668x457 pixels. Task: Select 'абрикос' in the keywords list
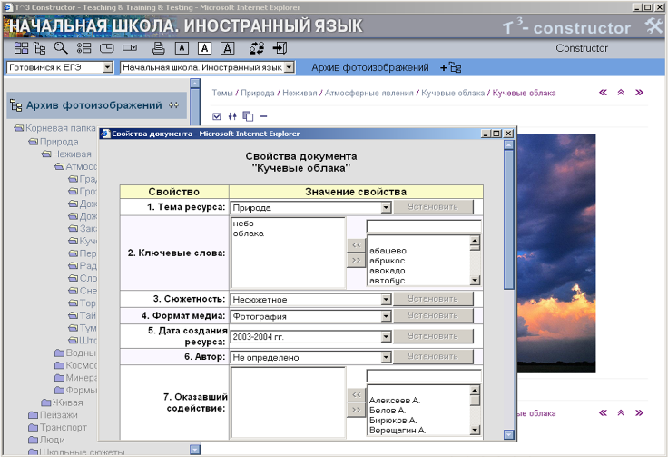point(388,260)
